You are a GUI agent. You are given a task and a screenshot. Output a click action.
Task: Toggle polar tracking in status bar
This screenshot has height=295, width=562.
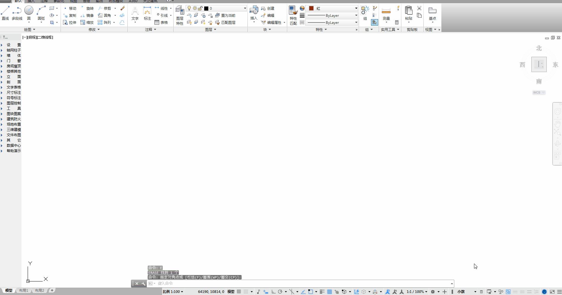[280, 292]
